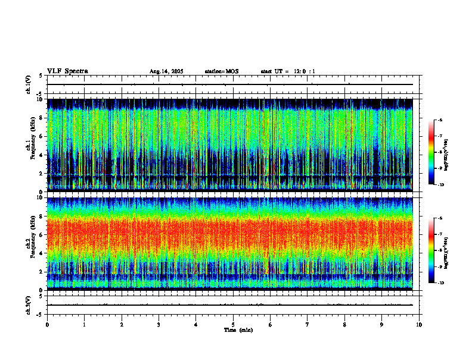Select the date text "Aug.14, 2025"
The image size is (472, 364).
[166, 71]
